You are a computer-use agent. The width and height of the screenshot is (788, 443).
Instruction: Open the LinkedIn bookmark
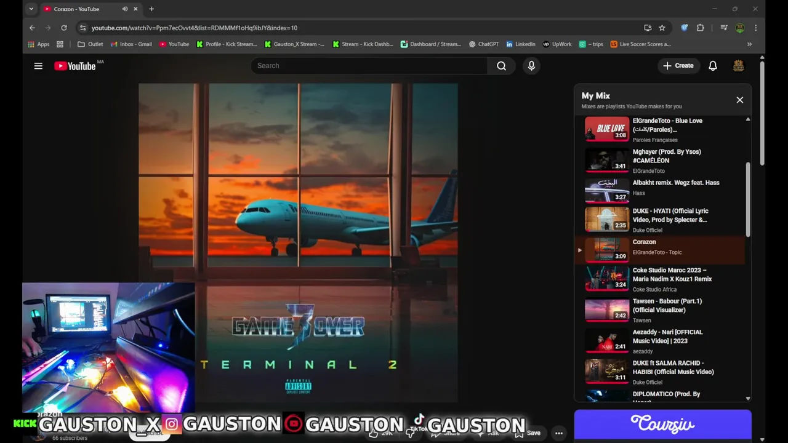tap(521, 44)
